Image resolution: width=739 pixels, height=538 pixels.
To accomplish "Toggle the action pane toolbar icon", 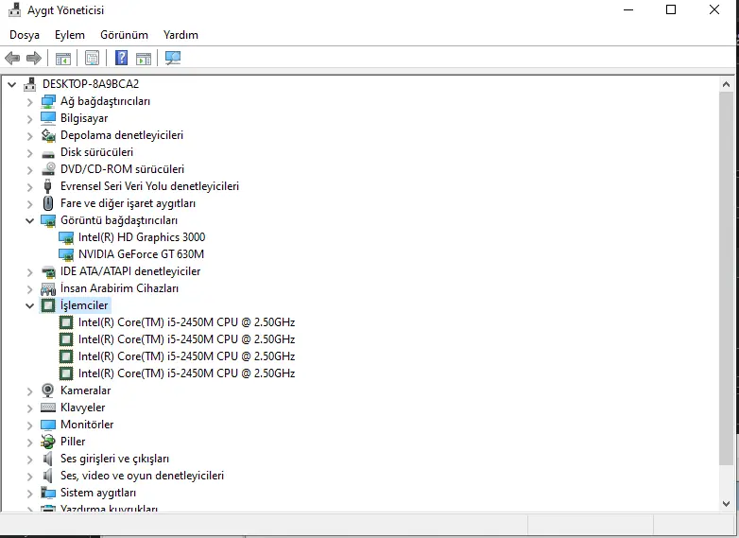I will click(x=144, y=59).
